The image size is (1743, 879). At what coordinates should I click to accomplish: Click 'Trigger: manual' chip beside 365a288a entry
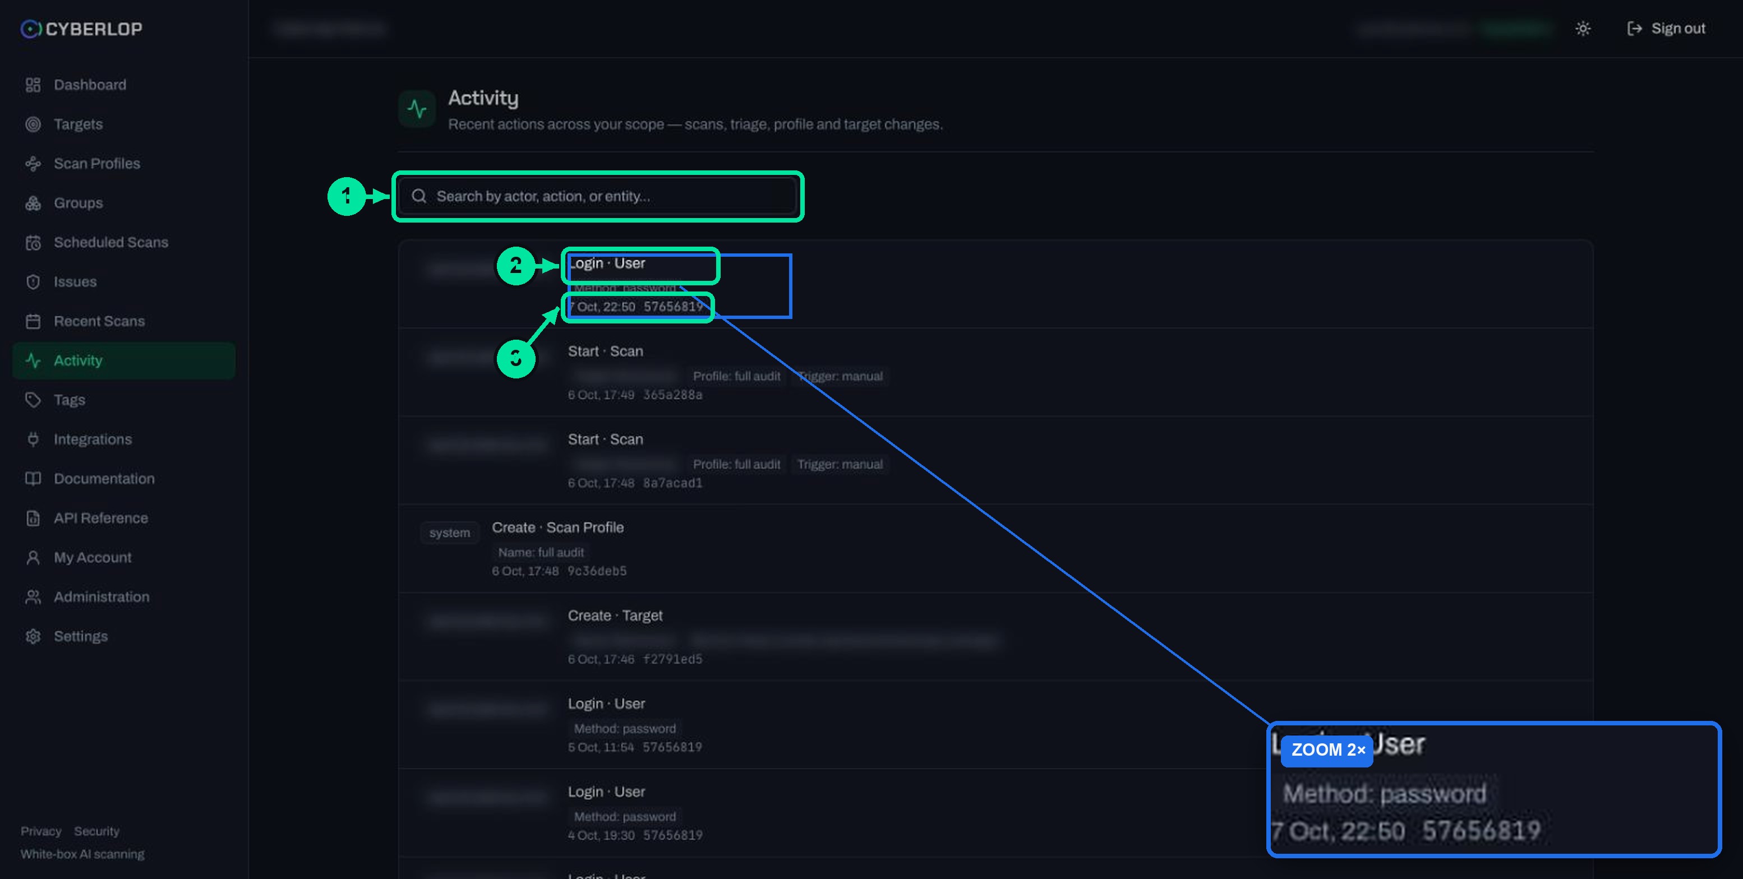pos(840,376)
